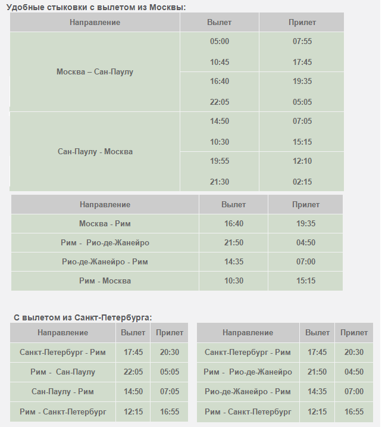Click the 17:45 arrival in the first table
382x427 pixels.
tap(302, 62)
